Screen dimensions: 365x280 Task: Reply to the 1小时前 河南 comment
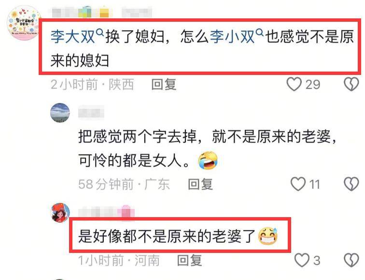pos(189,260)
